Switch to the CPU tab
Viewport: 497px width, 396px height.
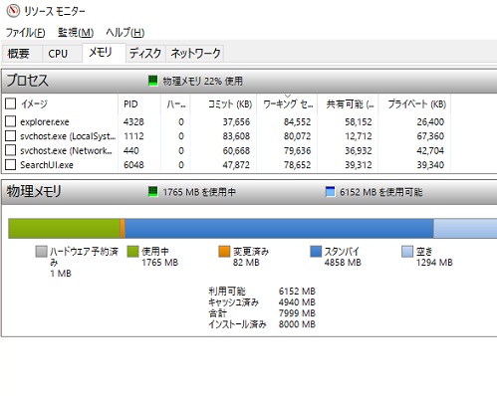point(62,54)
